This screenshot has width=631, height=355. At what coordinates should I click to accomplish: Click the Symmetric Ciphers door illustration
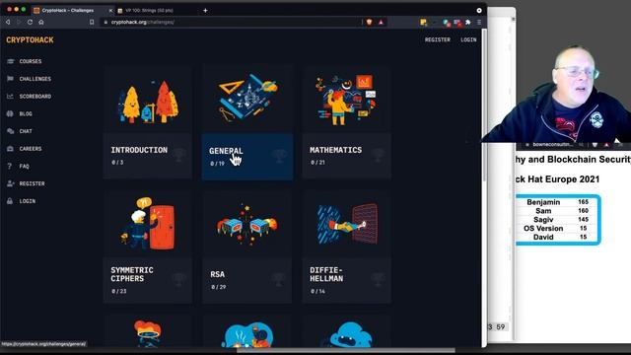click(148, 224)
